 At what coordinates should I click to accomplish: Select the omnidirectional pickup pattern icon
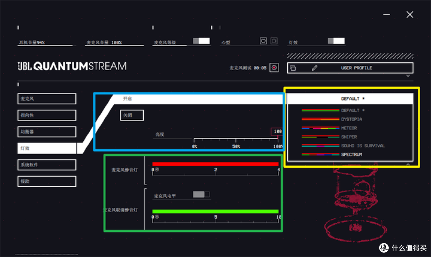point(274,41)
